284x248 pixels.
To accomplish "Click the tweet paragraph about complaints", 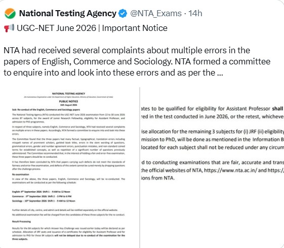I will click(137, 61).
